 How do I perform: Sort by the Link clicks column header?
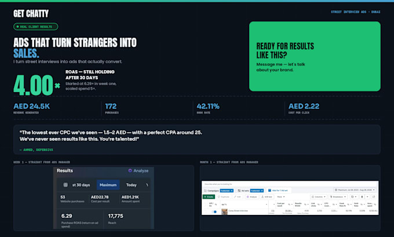[313, 205]
